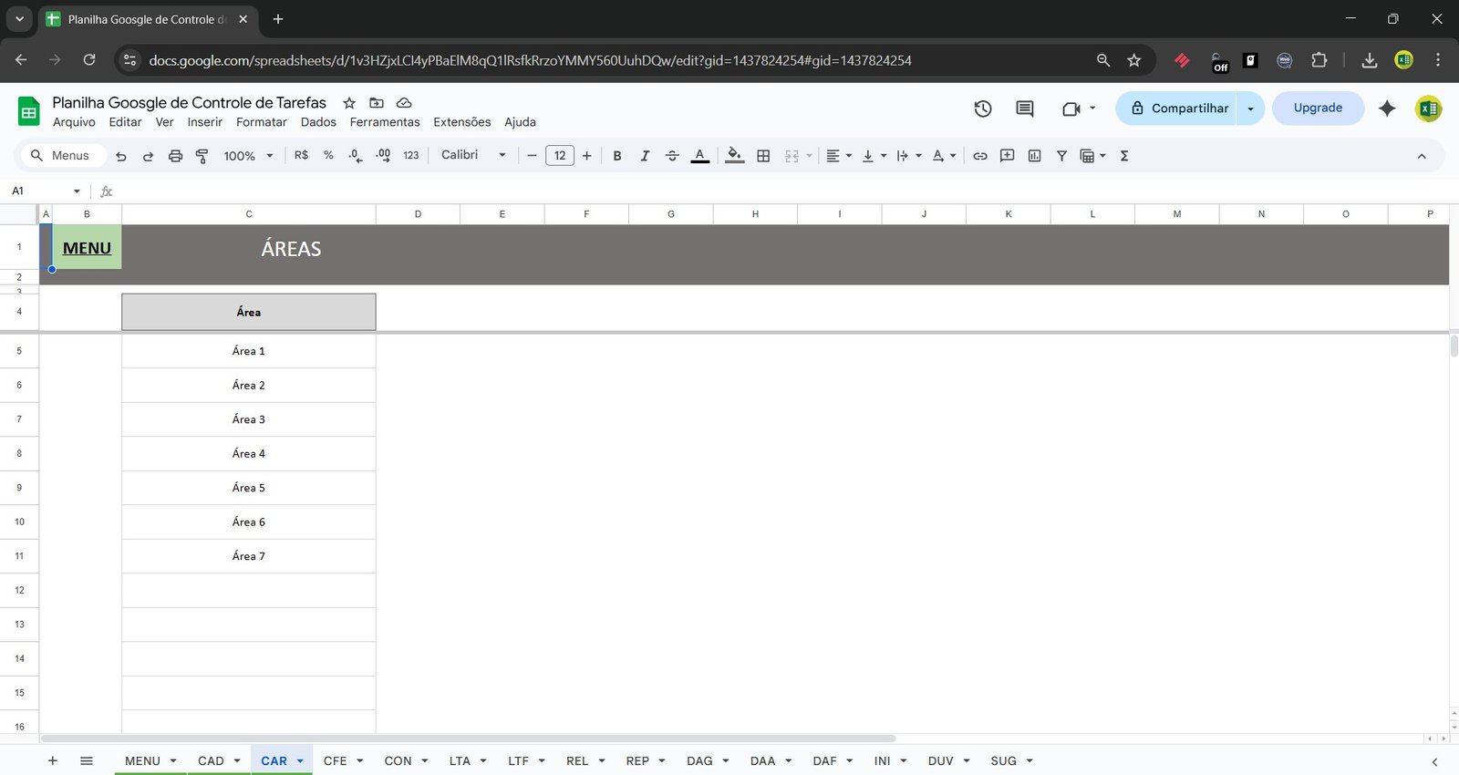1459x775 pixels.
Task: Click the insert chart icon
Action: pos(1034,156)
